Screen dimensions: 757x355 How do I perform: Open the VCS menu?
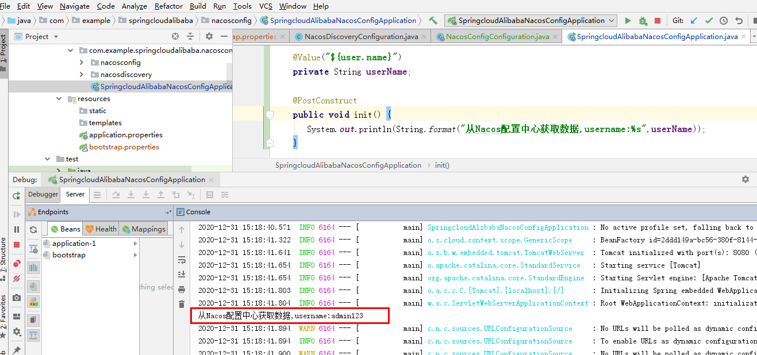tap(266, 6)
